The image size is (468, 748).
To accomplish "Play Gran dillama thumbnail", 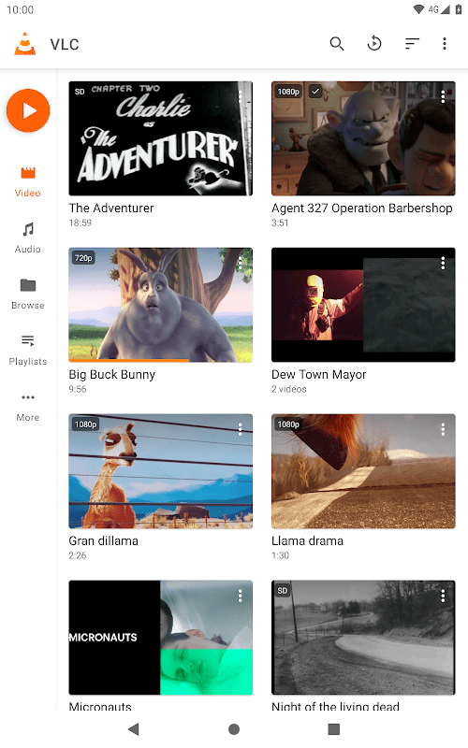I will (x=160, y=471).
